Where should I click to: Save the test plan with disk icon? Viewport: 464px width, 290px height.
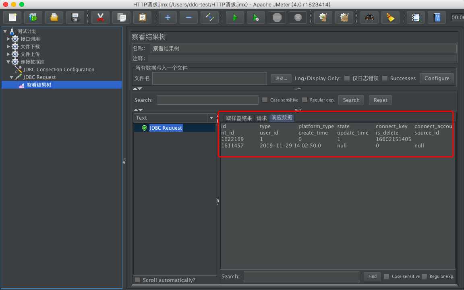coord(75,17)
